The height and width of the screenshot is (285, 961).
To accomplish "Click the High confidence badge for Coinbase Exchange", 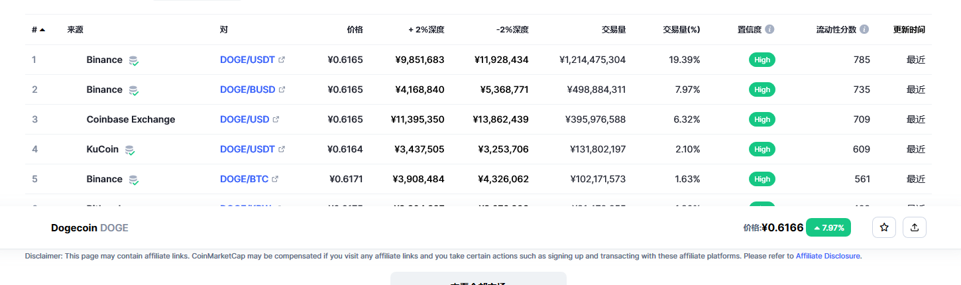I will (x=762, y=119).
